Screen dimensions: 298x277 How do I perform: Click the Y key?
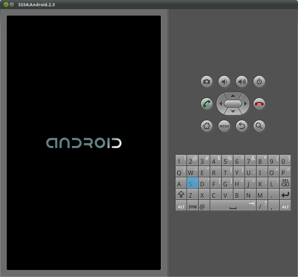pos(239,172)
